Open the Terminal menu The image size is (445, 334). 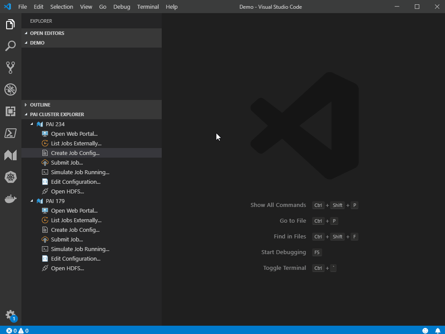pyautogui.click(x=148, y=7)
